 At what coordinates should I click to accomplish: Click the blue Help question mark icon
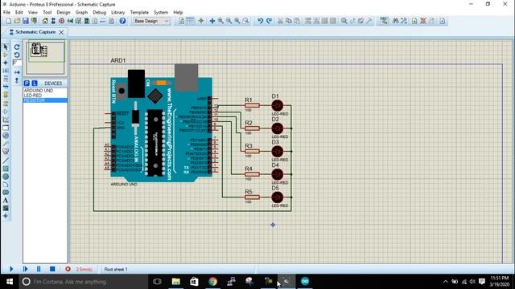tap(122, 21)
